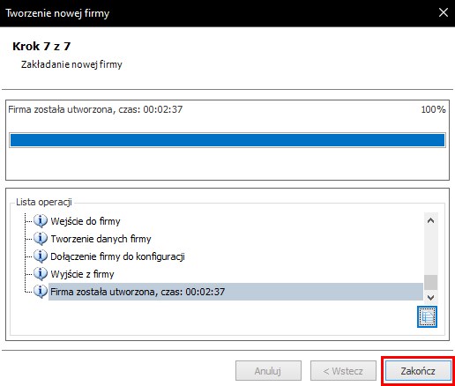455x386 pixels.
Task: Click the greyed-out Wstecz button
Action: [x=343, y=371]
